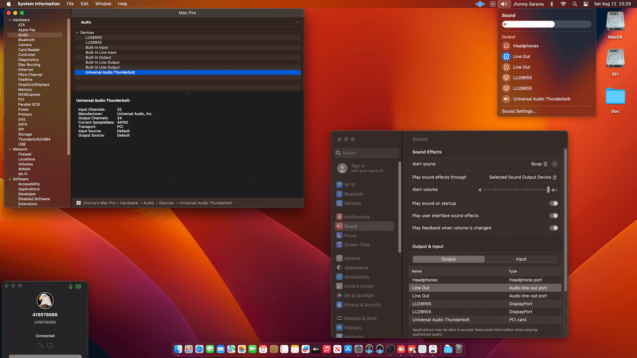Screen dimensions: 637x358
Task: Open the Bluetooth menu bar icon
Action: pyautogui.click(x=552, y=4)
